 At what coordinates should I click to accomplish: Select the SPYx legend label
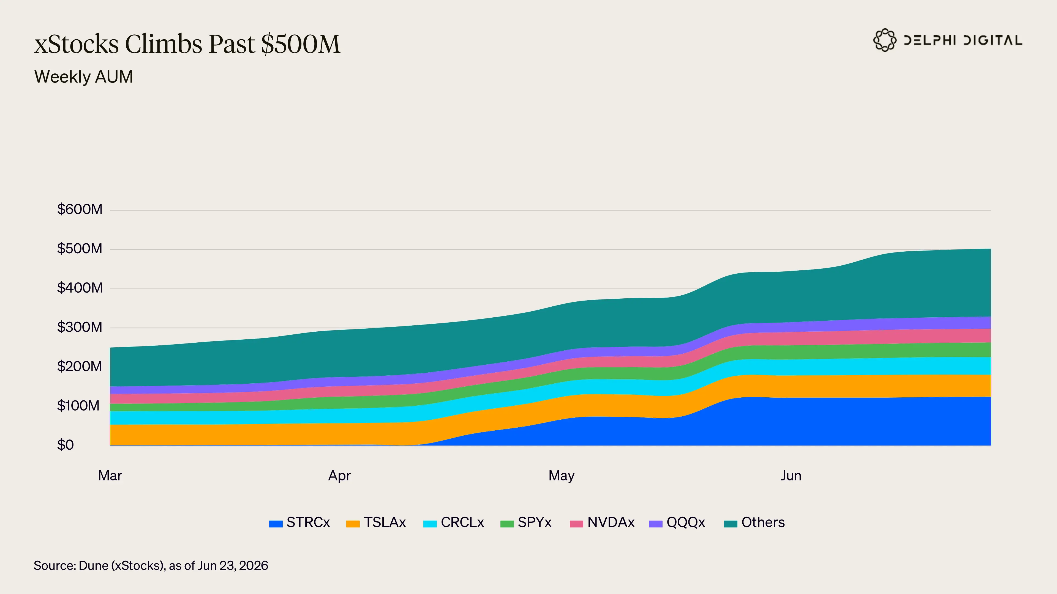[x=535, y=522]
